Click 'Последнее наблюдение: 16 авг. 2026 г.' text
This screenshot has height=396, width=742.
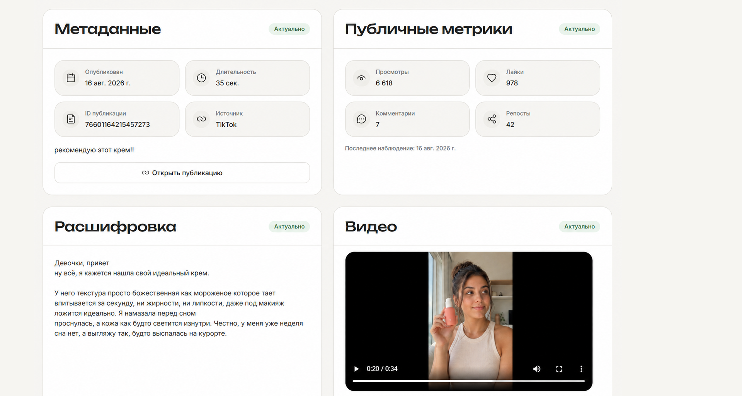400,148
